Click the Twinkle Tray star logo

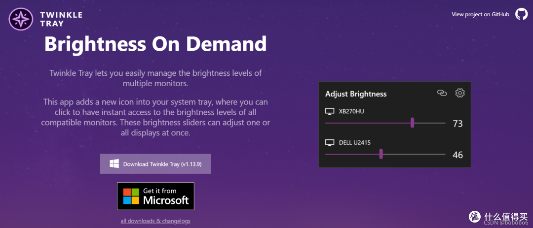21,19
